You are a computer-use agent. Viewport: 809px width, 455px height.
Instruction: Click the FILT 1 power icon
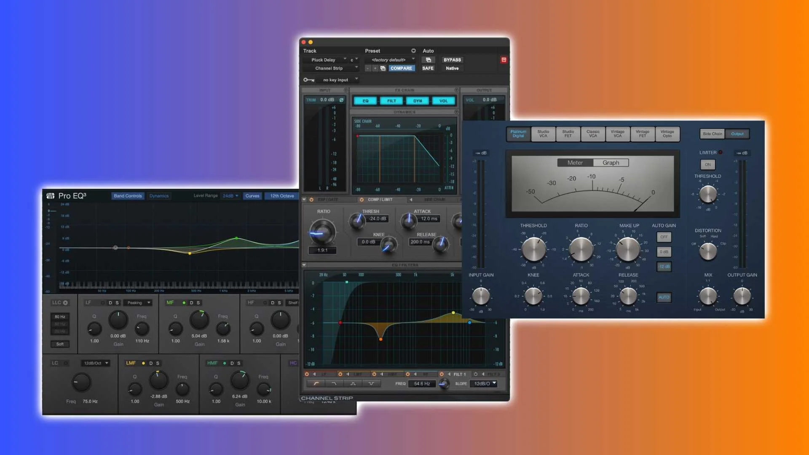pos(442,374)
